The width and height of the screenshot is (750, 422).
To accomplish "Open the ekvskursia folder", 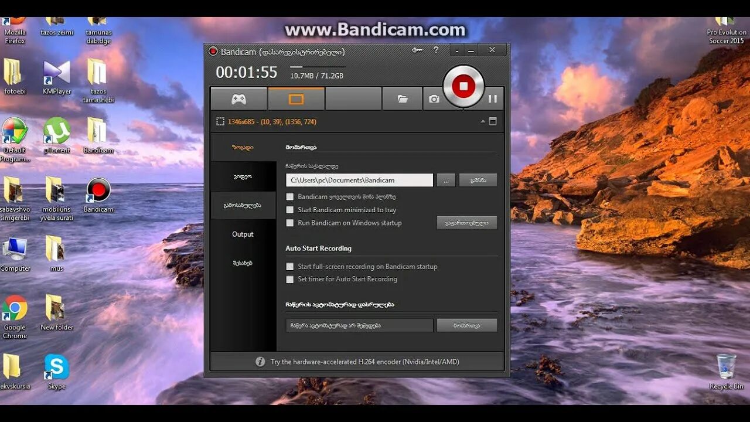I will click(x=15, y=372).
